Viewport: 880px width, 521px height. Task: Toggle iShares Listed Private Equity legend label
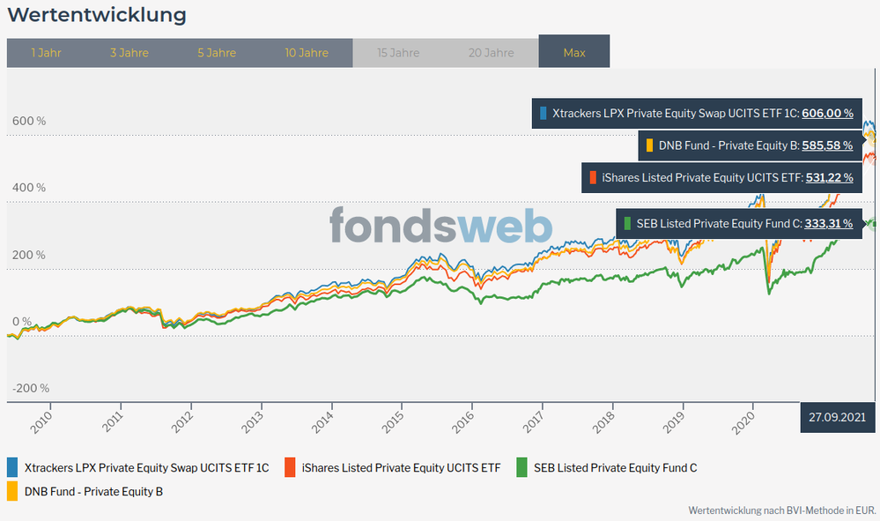point(401,468)
